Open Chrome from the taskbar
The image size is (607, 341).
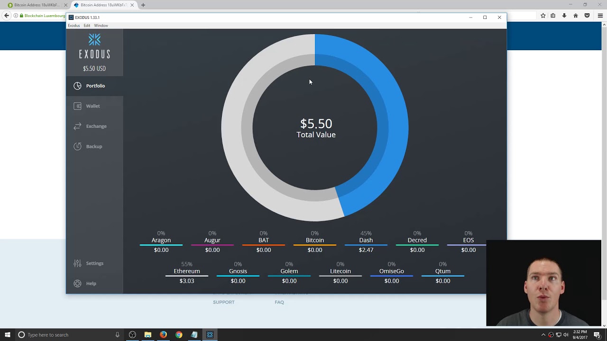[179, 335]
